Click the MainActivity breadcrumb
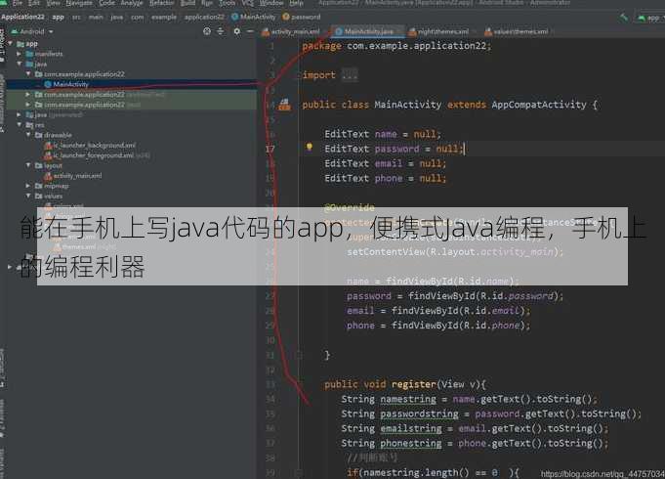The width and height of the screenshot is (665, 479). (x=253, y=17)
